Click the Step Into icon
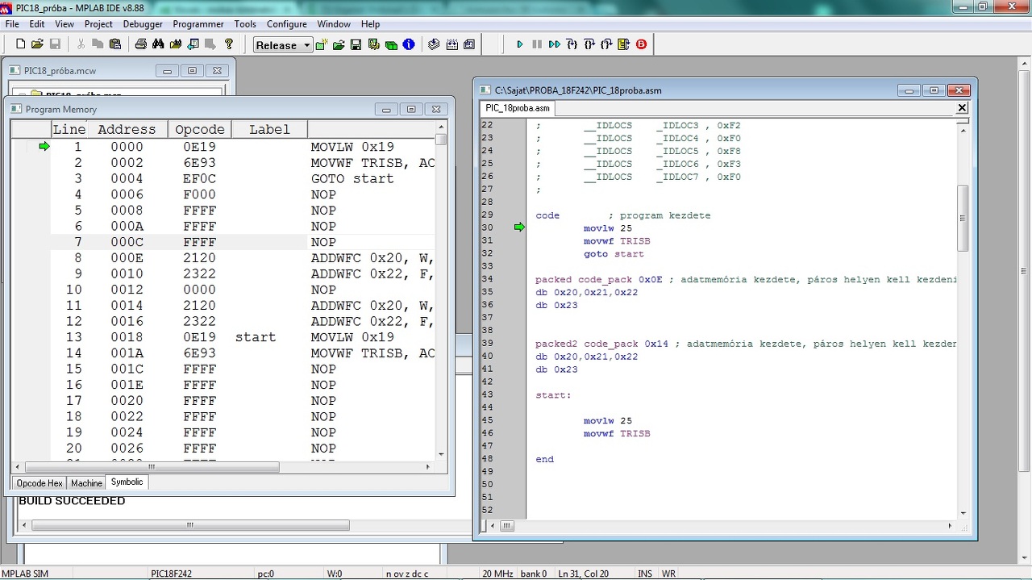This screenshot has width=1032, height=580. [x=572, y=44]
